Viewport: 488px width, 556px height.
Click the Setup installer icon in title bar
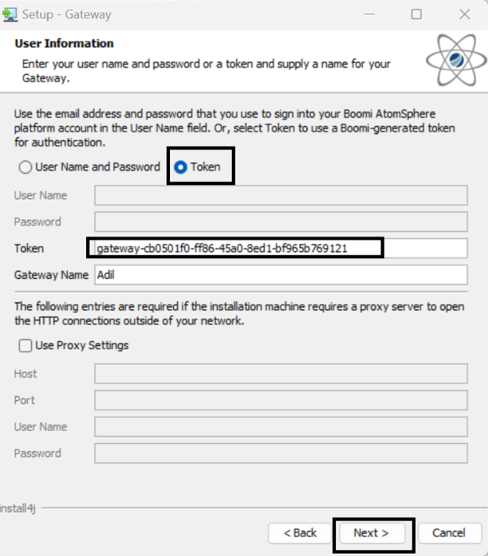10,14
